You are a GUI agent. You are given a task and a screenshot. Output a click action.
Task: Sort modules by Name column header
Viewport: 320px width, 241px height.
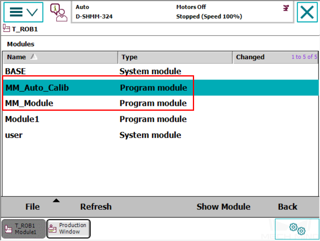pos(60,57)
